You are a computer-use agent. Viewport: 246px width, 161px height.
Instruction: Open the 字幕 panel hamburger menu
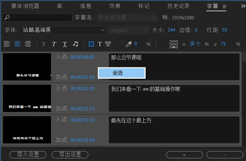click(225, 7)
